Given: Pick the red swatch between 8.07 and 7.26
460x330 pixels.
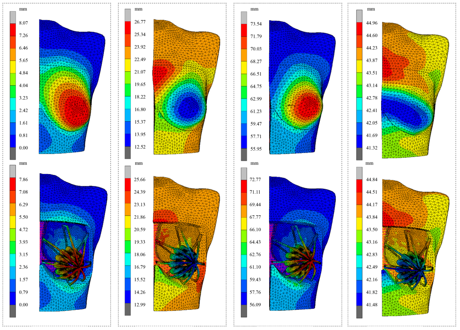Looking at the screenshot, I should pyautogui.click(x=13, y=29).
